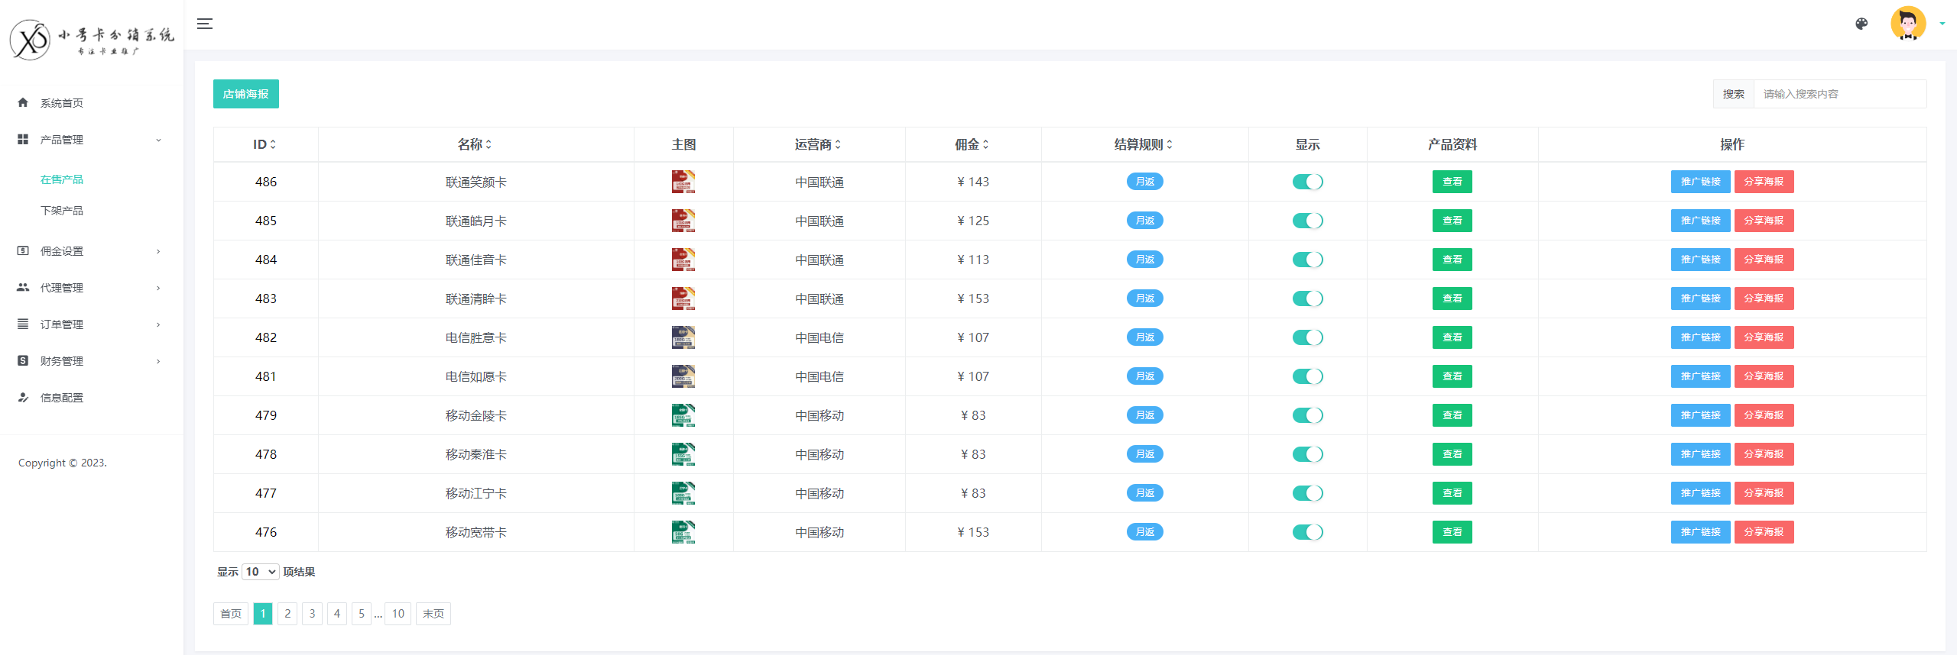Viewport: 1957px width, 655px height.
Task: Click home icon beside 系统首页
Action: tap(23, 102)
